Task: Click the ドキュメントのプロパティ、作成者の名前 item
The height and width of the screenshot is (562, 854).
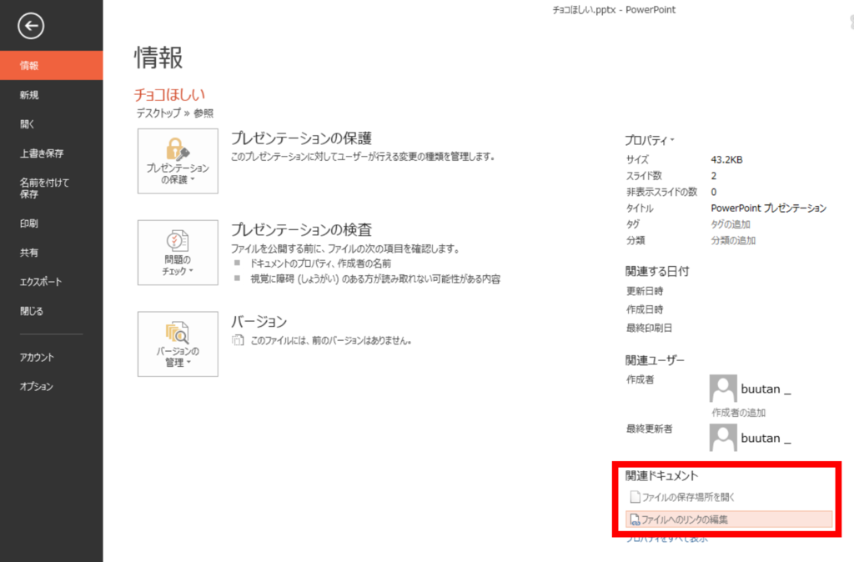Action: (320, 263)
